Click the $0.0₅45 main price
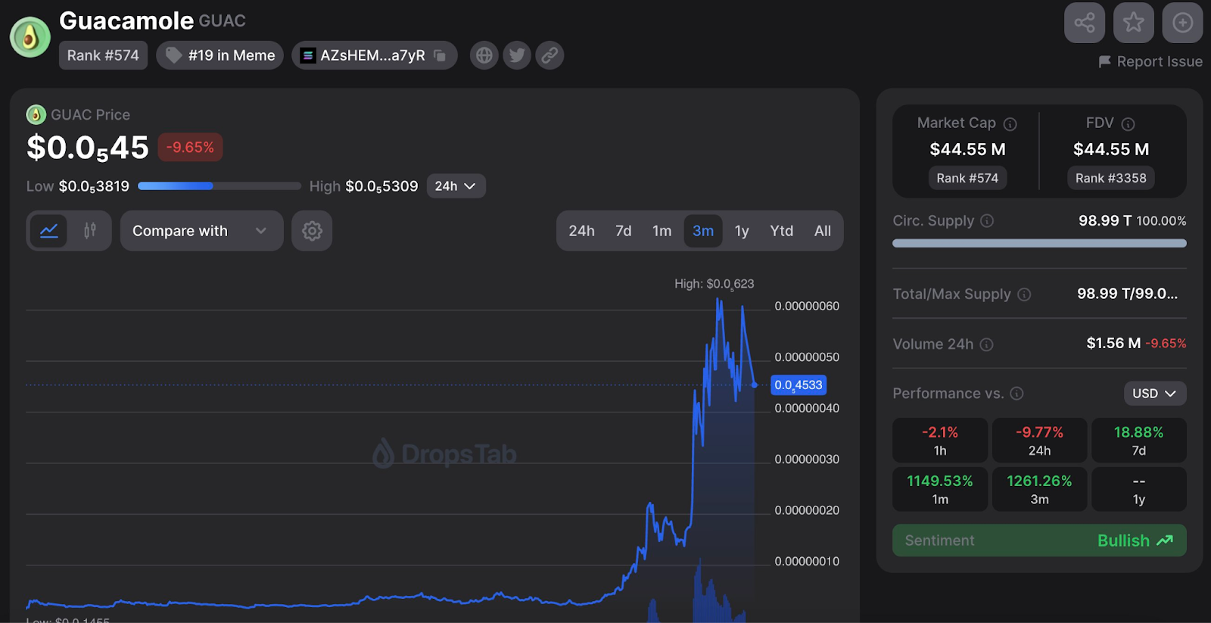1211x623 pixels. coord(88,148)
